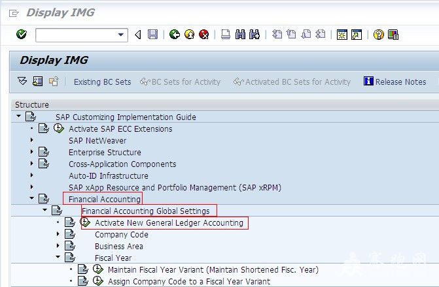
Task: Click the Customize Local Layout icon
Action: [x=393, y=35]
